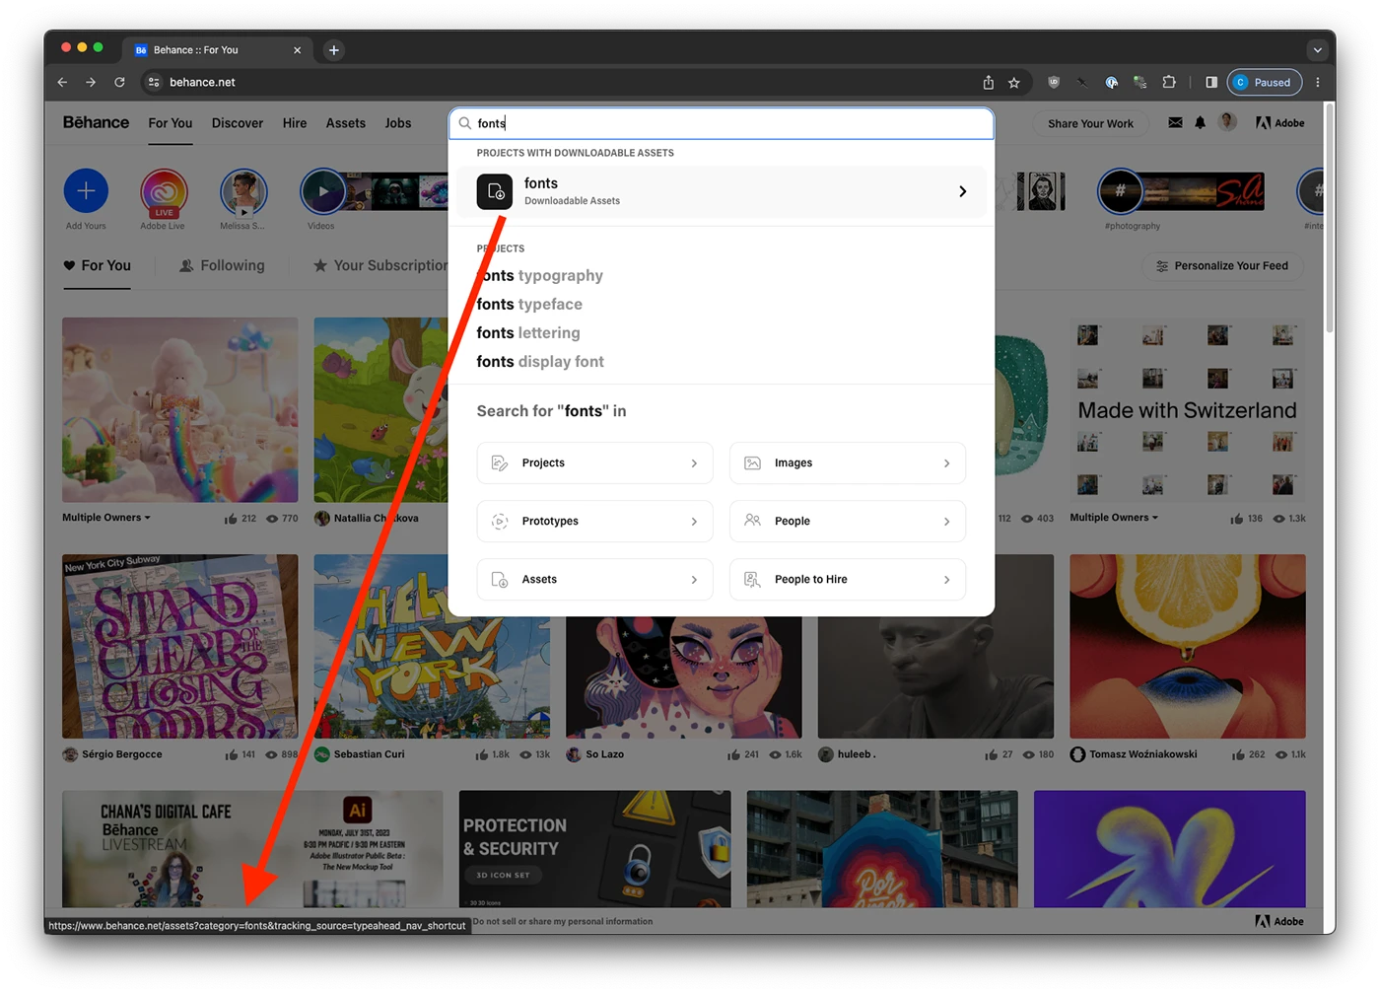Open the Discover nav item

coord(238,123)
